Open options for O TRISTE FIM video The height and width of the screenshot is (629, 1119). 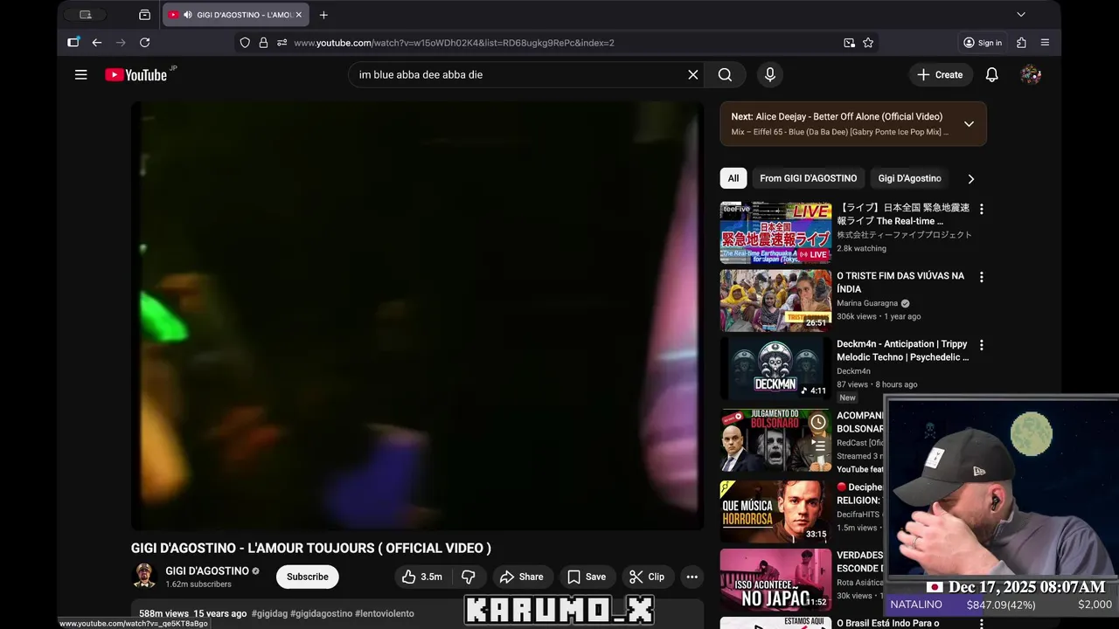point(981,278)
